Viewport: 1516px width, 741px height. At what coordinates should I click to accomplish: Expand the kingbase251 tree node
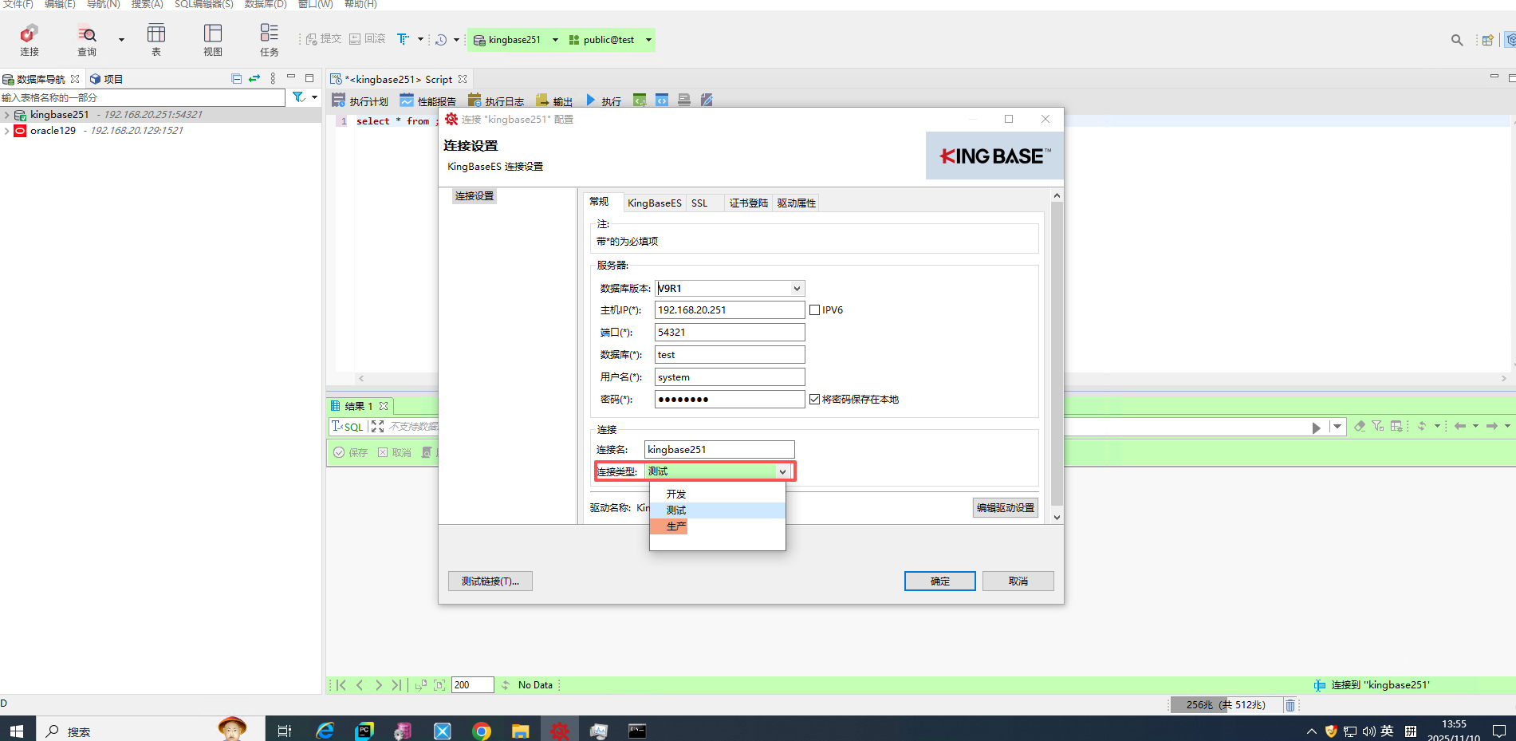pos(7,115)
